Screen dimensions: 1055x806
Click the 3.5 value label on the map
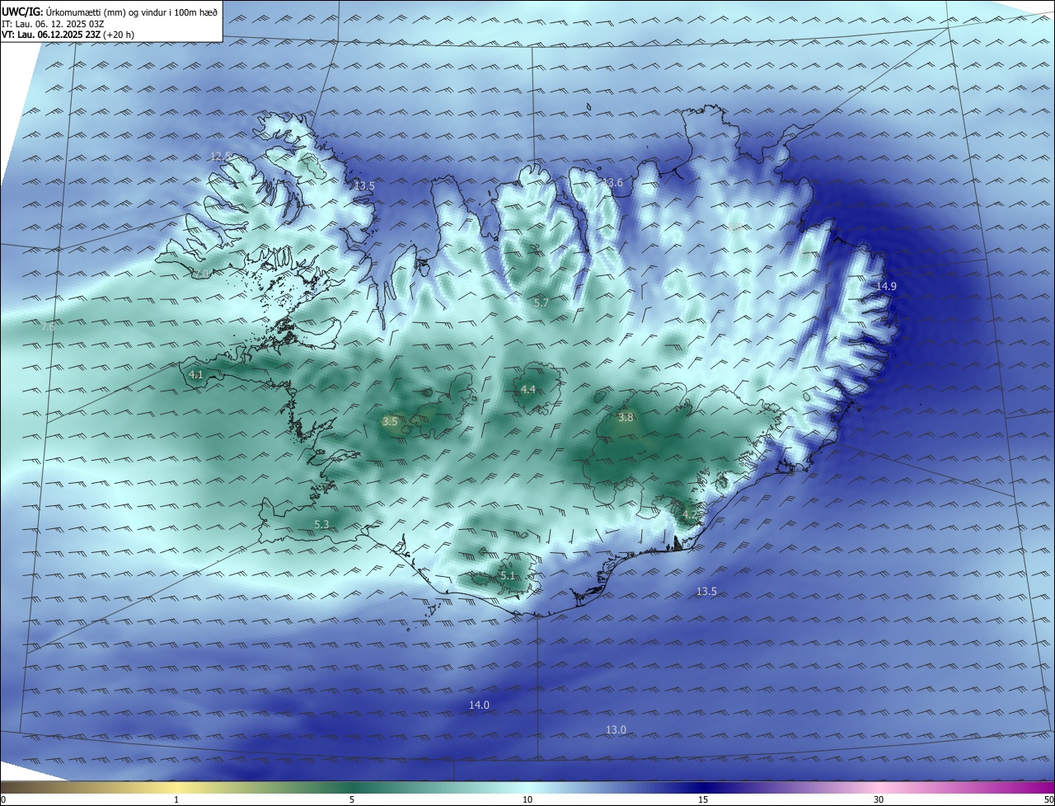(x=390, y=421)
